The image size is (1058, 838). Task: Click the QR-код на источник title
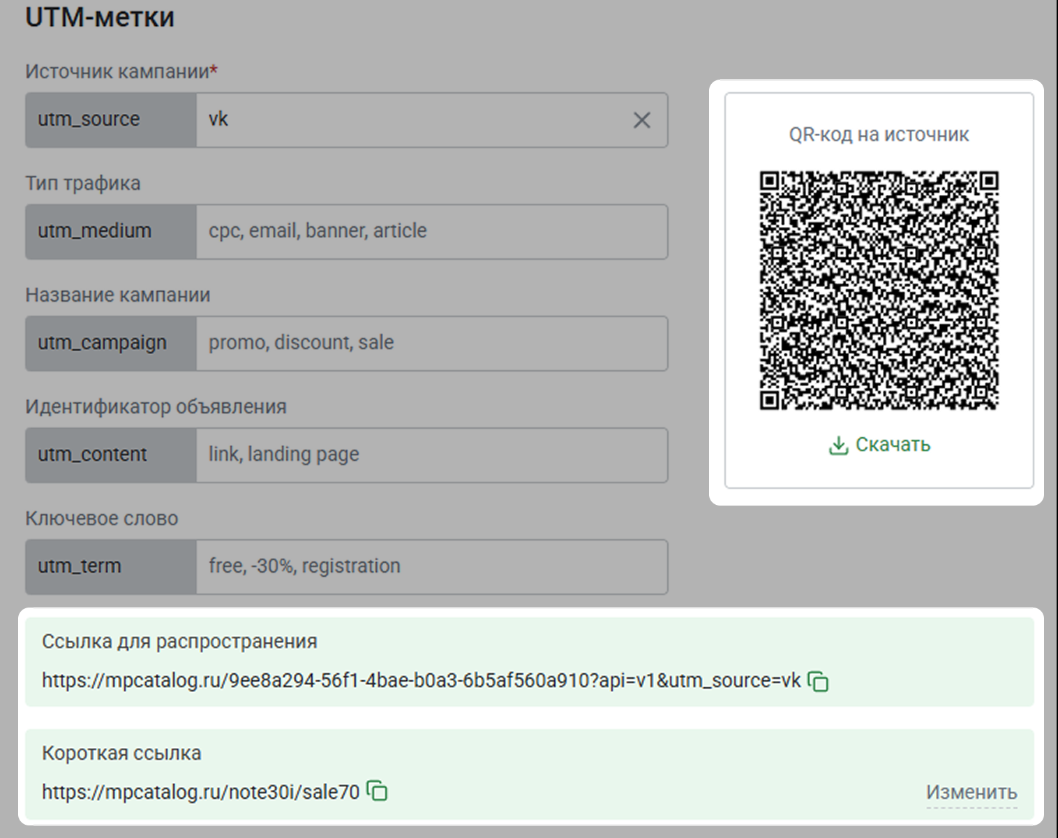[x=879, y=135]
